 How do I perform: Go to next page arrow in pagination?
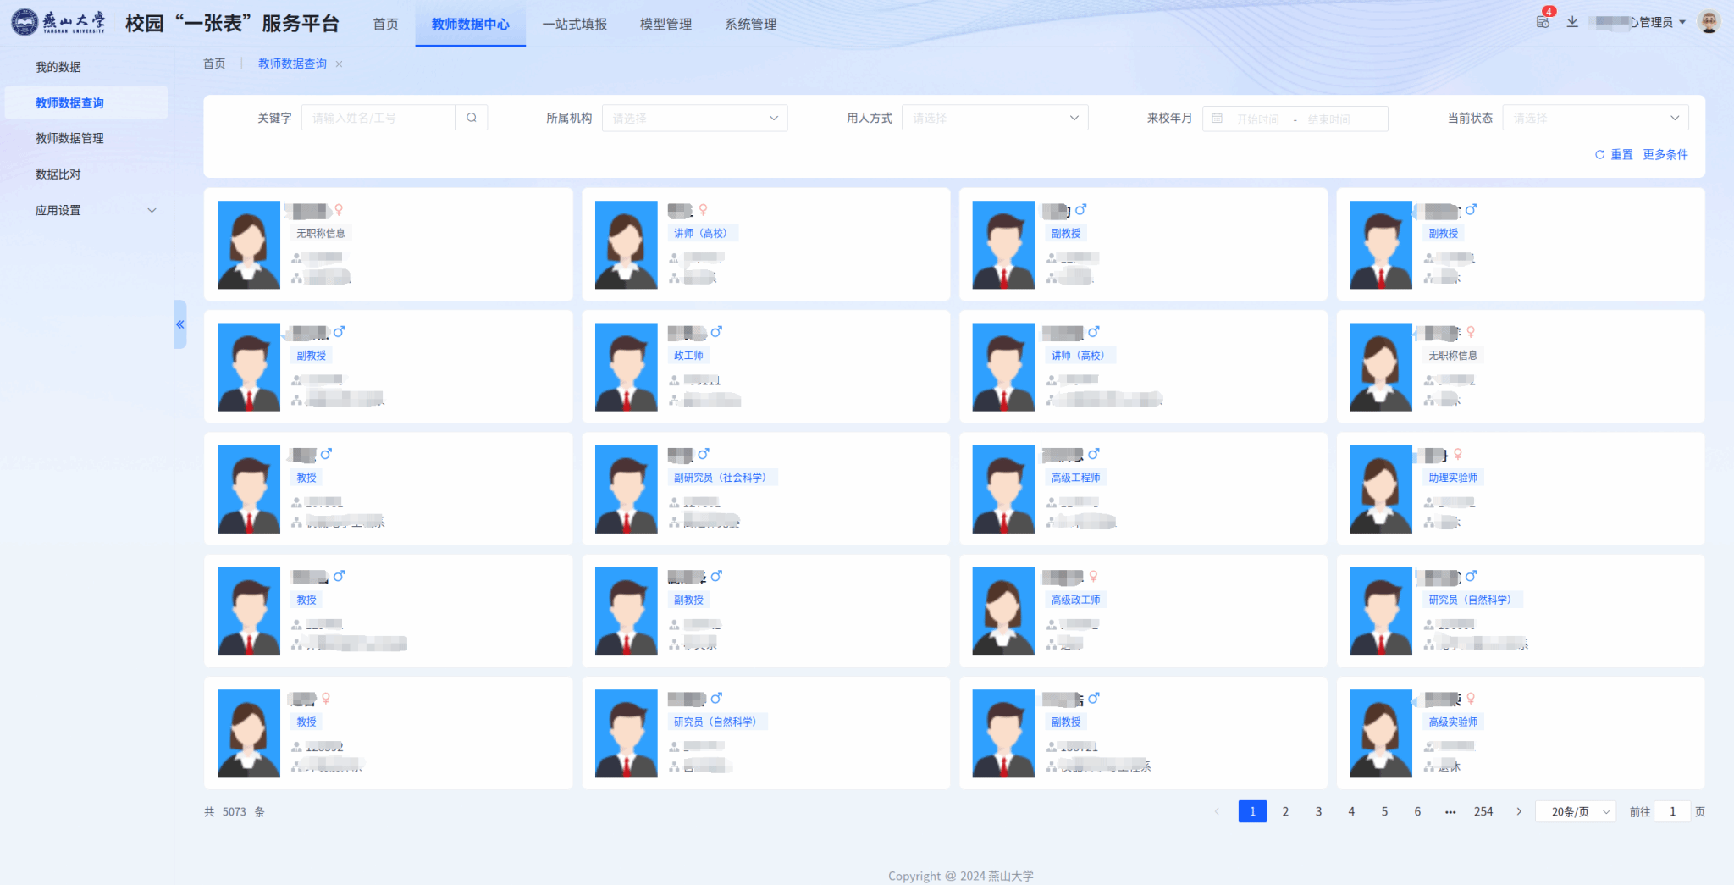1519,811
